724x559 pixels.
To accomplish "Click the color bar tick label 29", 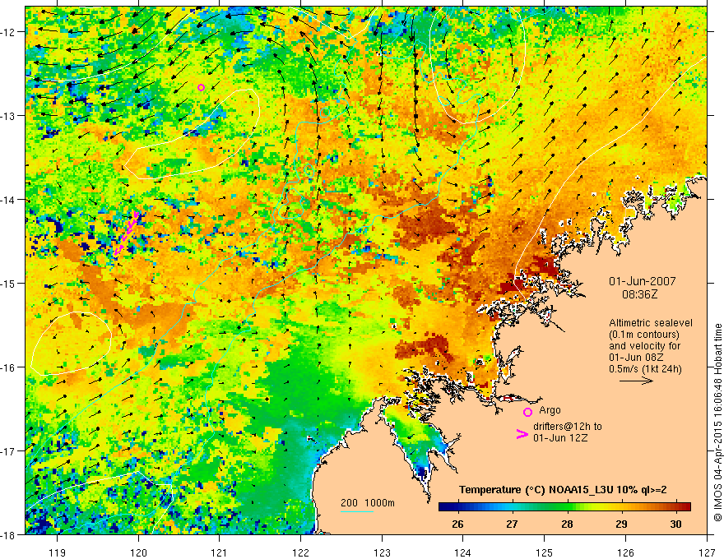I will (x=621, y=524).
